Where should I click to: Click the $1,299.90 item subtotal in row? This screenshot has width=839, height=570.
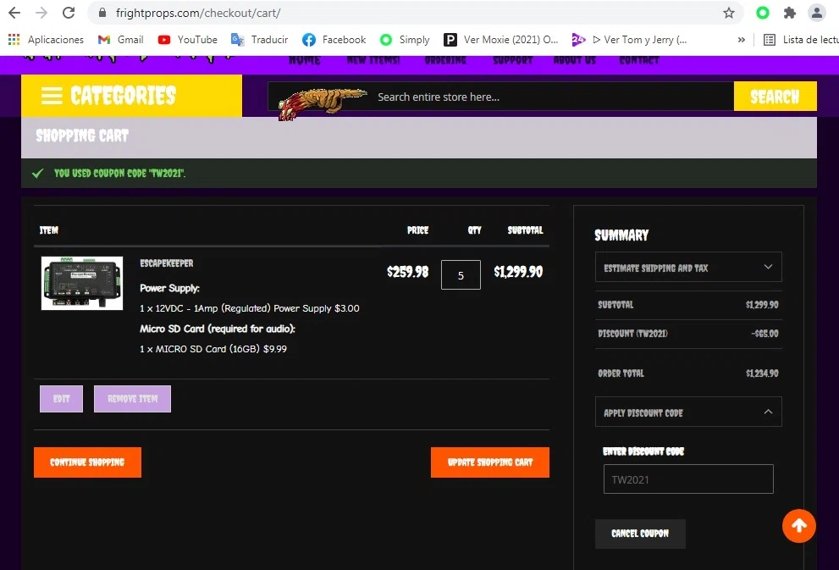[518, 272]
